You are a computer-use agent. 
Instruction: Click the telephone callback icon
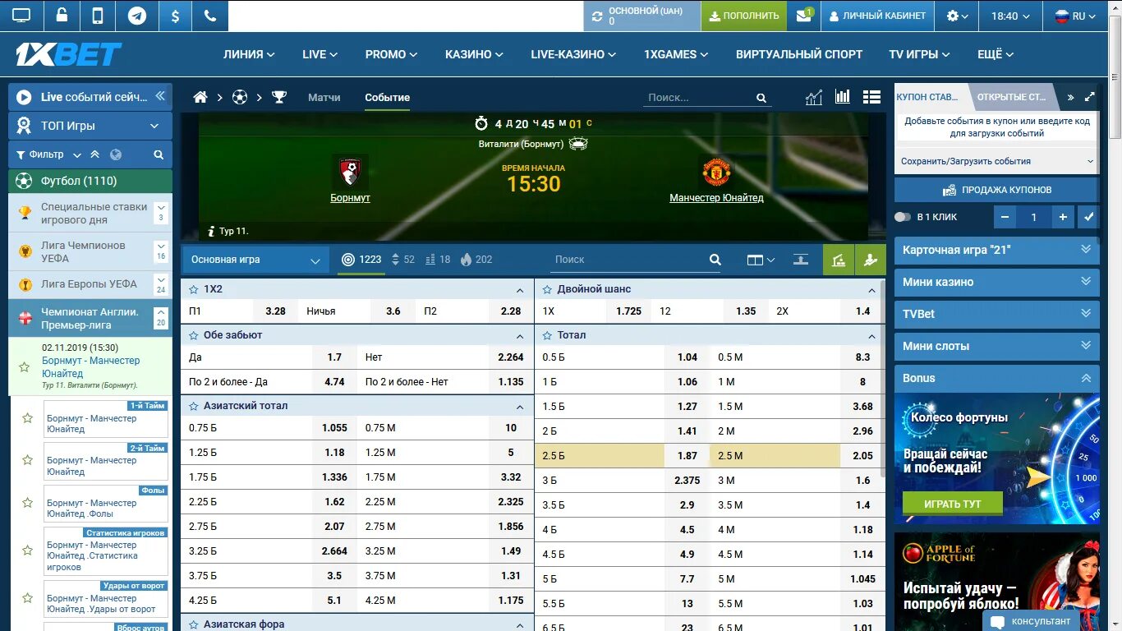point(209,16)
